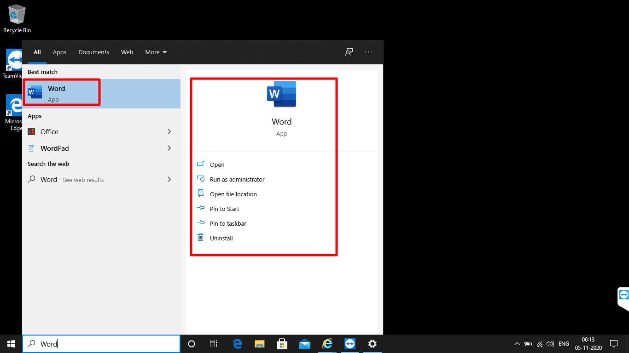The image size is (629, 353).
Task: Choose Run as administrator for Word
Action: tap(231, 179)
